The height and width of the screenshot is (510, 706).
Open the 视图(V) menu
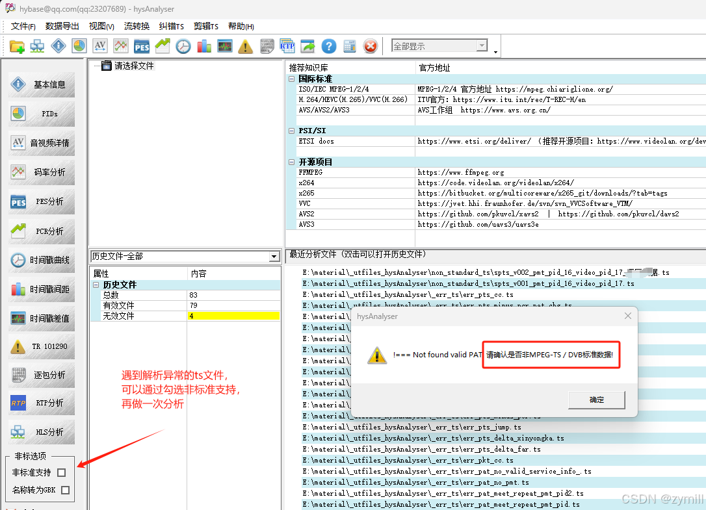coord(101,26)
